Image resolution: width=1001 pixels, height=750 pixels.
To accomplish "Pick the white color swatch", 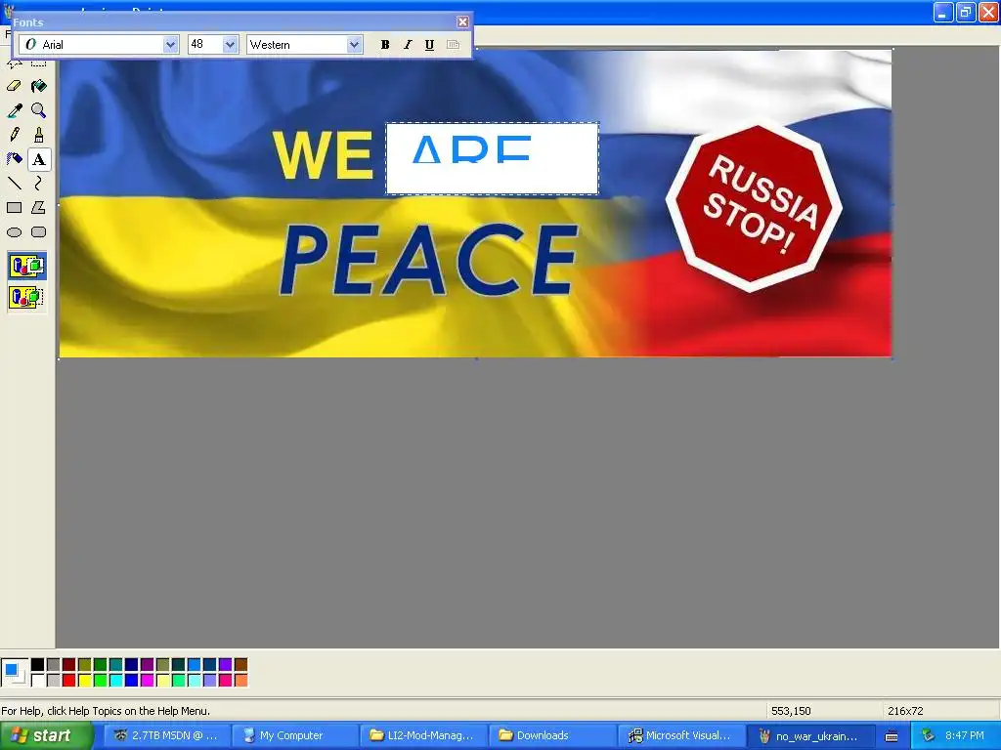I will [x=38, y=681].
